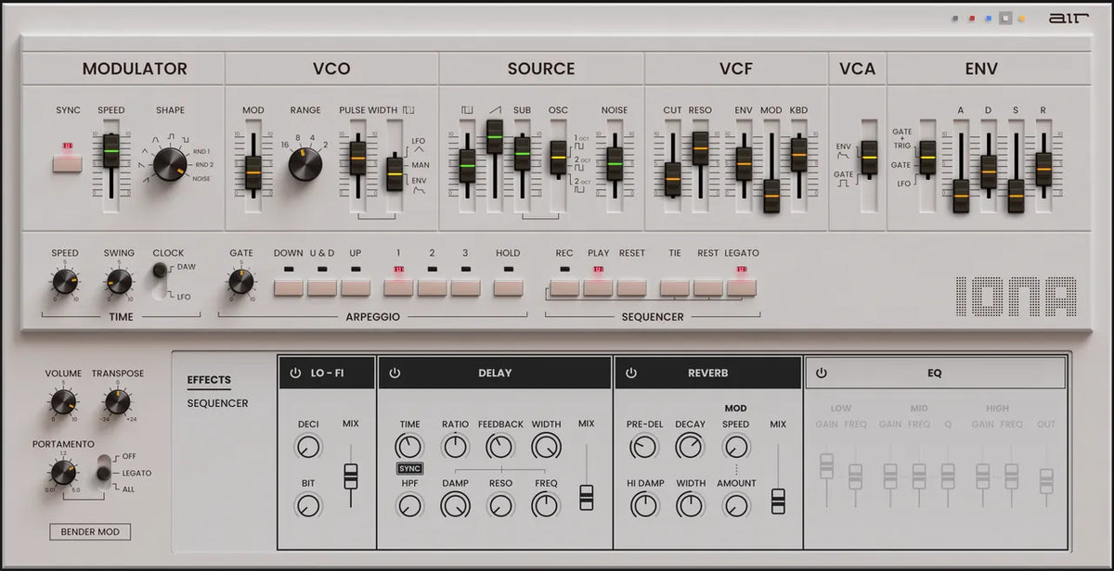The width and height of the screenshot is (1114, 571).
Task: Toggle the DELAY effect power icon
Action: coord(395,374)
